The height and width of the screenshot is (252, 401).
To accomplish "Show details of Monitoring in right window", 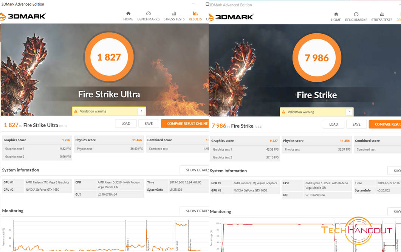I will (x=394, y=212).
